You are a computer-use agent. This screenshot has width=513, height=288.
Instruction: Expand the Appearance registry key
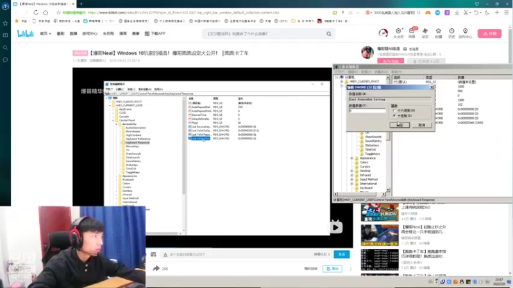pos(352,158)
